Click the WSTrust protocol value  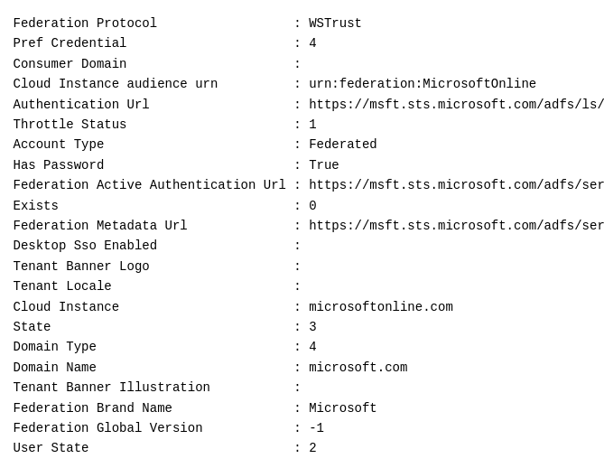tap(335, 23)
